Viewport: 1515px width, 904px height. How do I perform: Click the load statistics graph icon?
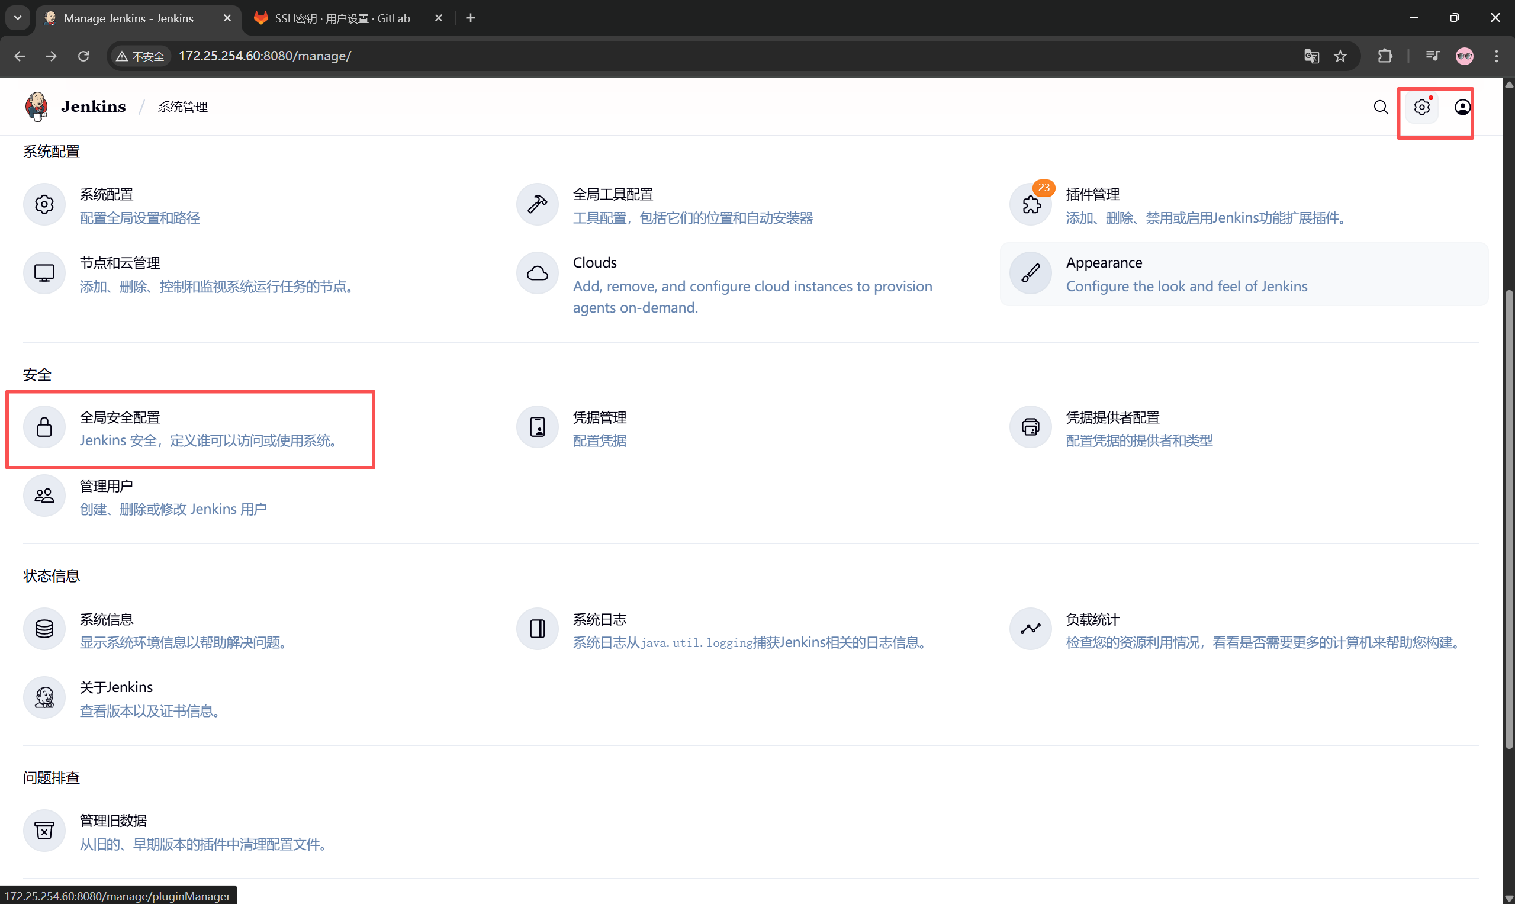tap(1031, 629)
